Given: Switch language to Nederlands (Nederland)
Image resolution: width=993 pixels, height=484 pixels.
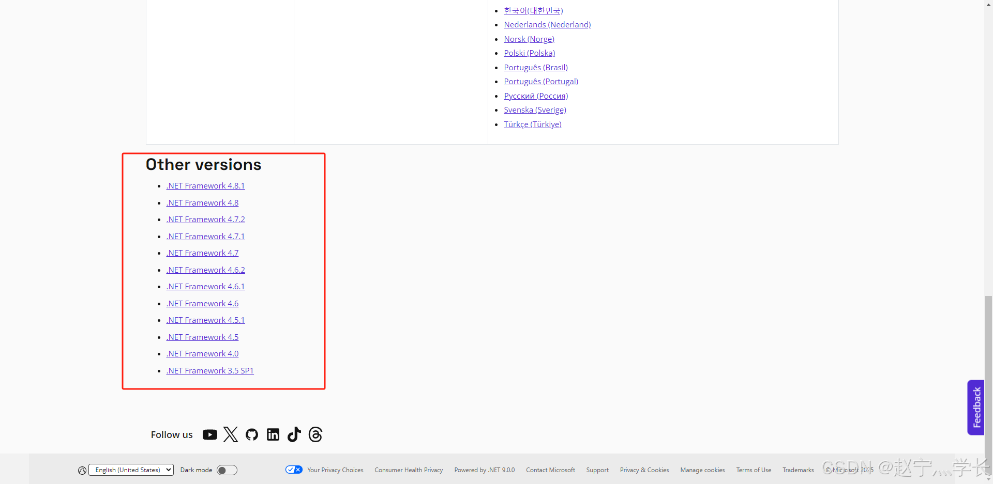Looking at the screenshot, I should (x=548, y=25).
